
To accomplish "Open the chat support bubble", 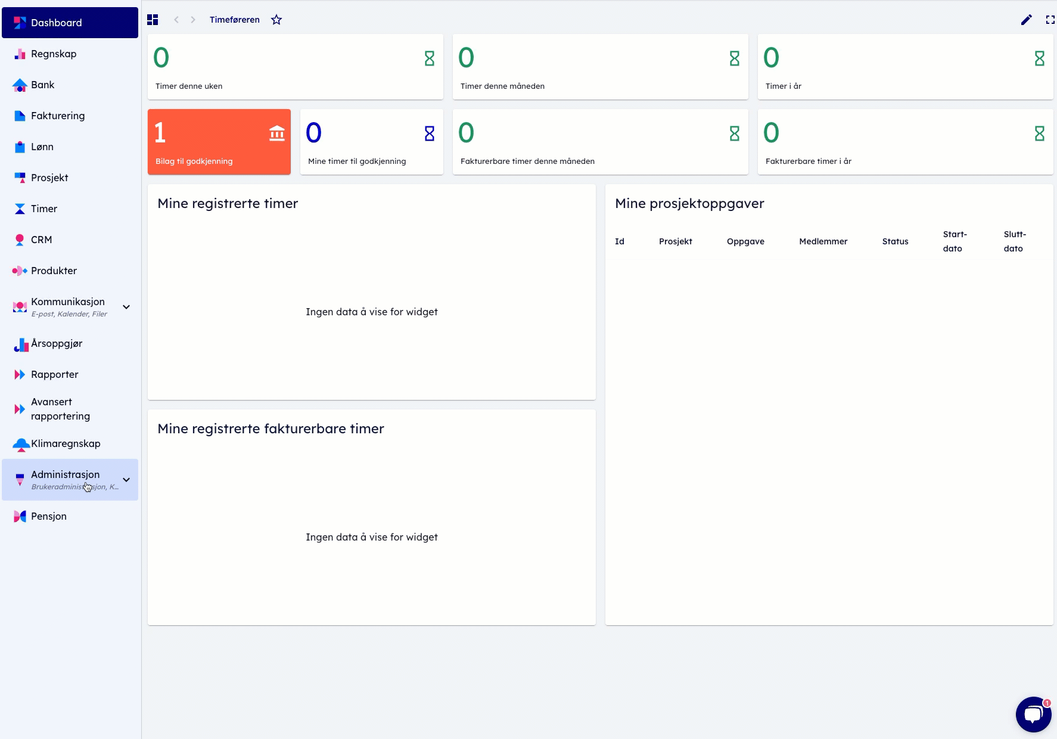I will click(x=1033, y=714).
